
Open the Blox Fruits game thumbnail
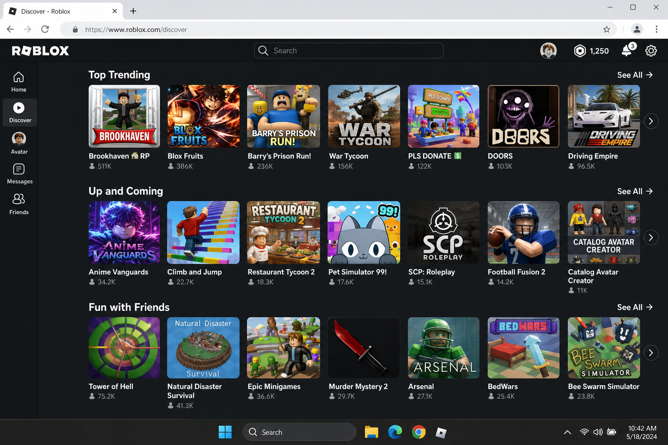204,116
